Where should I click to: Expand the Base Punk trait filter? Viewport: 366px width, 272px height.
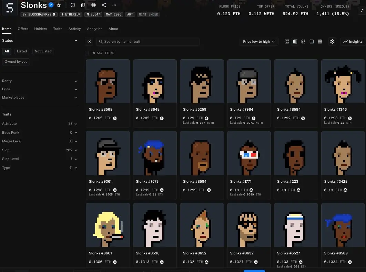click(x=40, y=132)
